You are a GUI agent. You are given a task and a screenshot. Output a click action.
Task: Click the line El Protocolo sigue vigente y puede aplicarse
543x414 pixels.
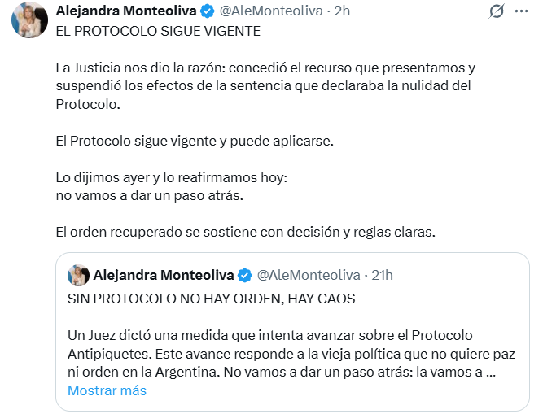click(195, 140)
